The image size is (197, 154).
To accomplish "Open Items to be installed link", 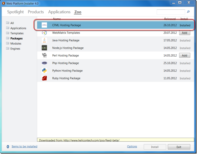I will [x=24, y=146].
